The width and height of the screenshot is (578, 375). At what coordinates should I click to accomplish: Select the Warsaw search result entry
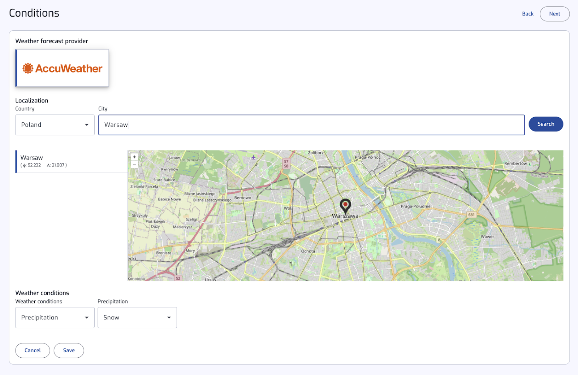pyautogui.click(x=72, y=161)
